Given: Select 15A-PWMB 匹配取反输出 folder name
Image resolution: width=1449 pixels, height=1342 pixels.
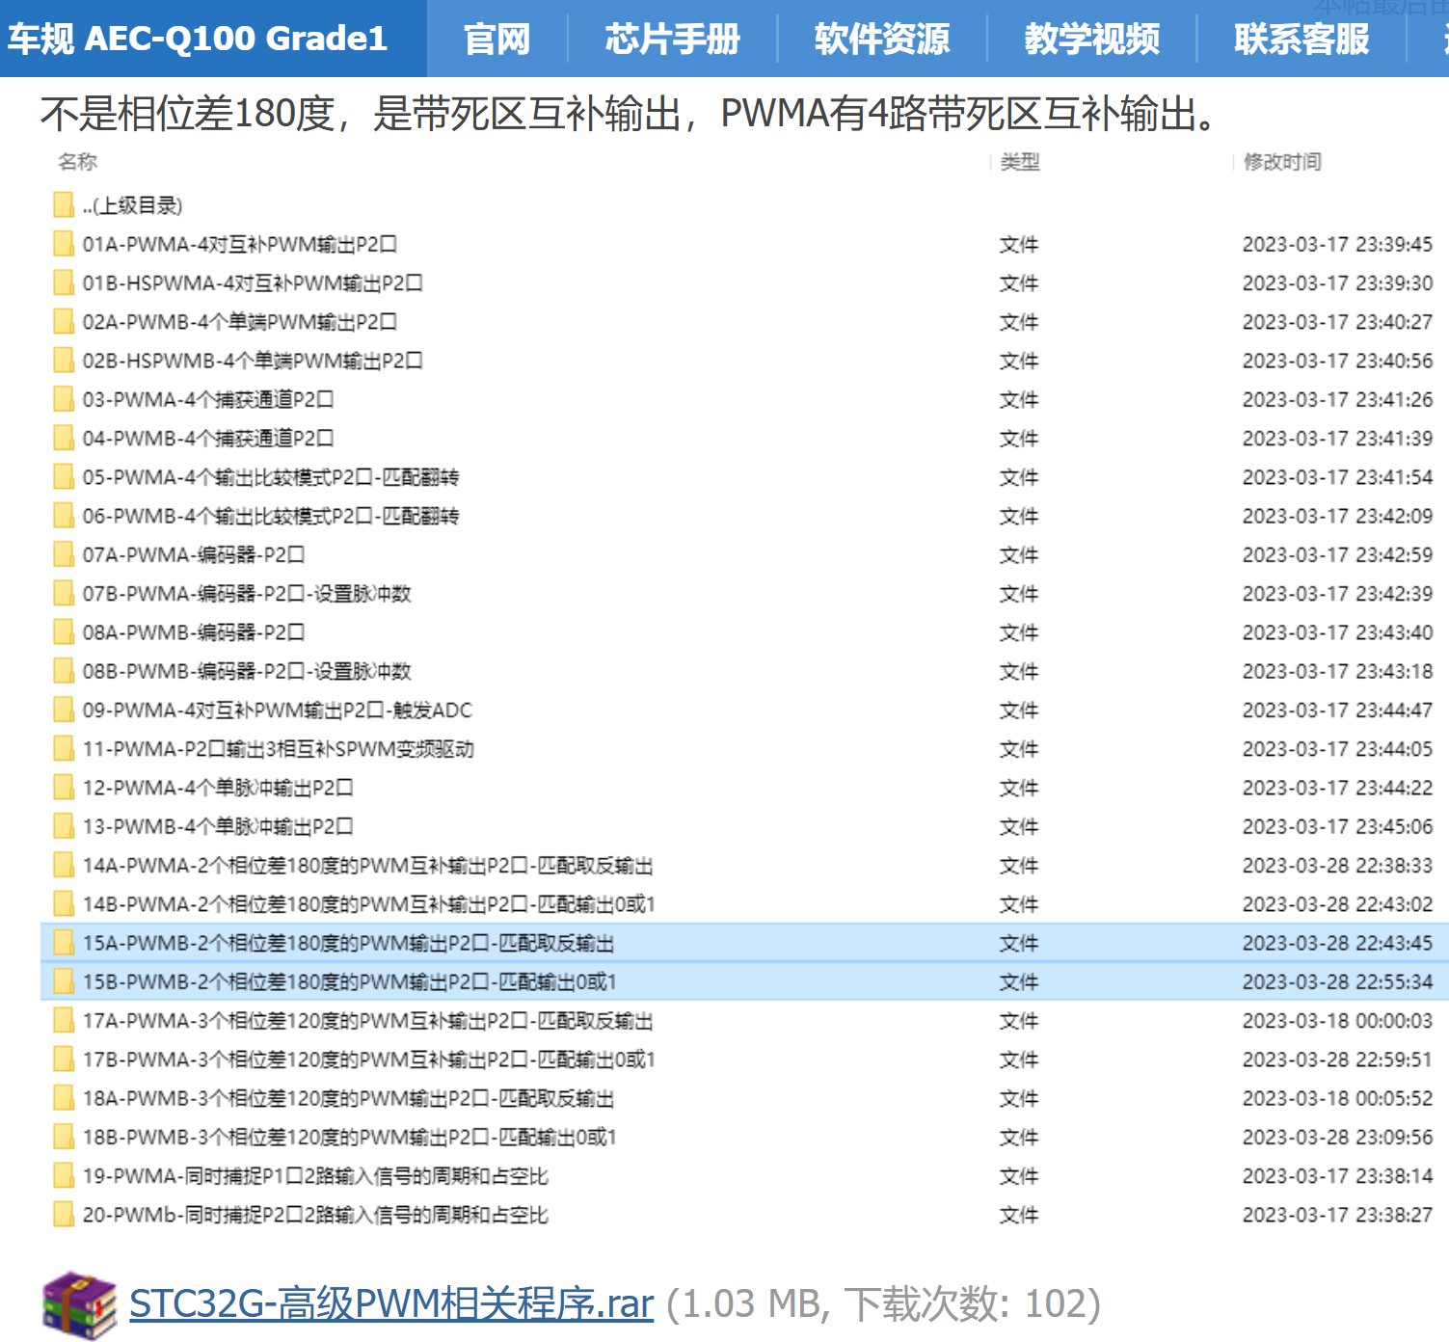Looking at the screenshot, I should [349, 943].
